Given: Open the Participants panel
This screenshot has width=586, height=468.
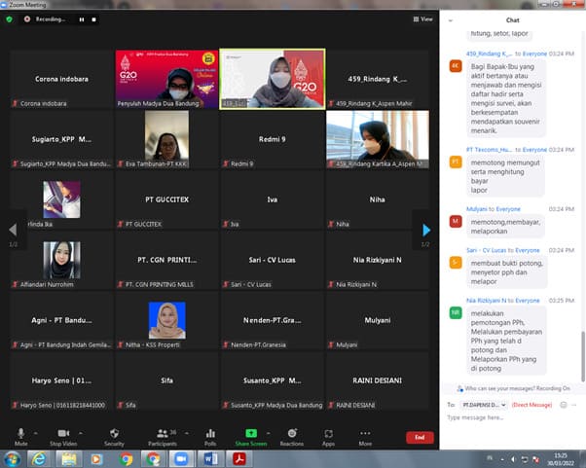Looking at the screenshot, I should pos(162,433).
